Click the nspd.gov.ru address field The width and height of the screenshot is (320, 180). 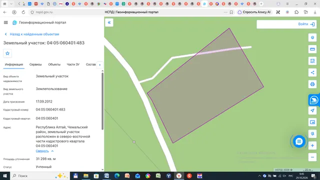coord(44,12)
